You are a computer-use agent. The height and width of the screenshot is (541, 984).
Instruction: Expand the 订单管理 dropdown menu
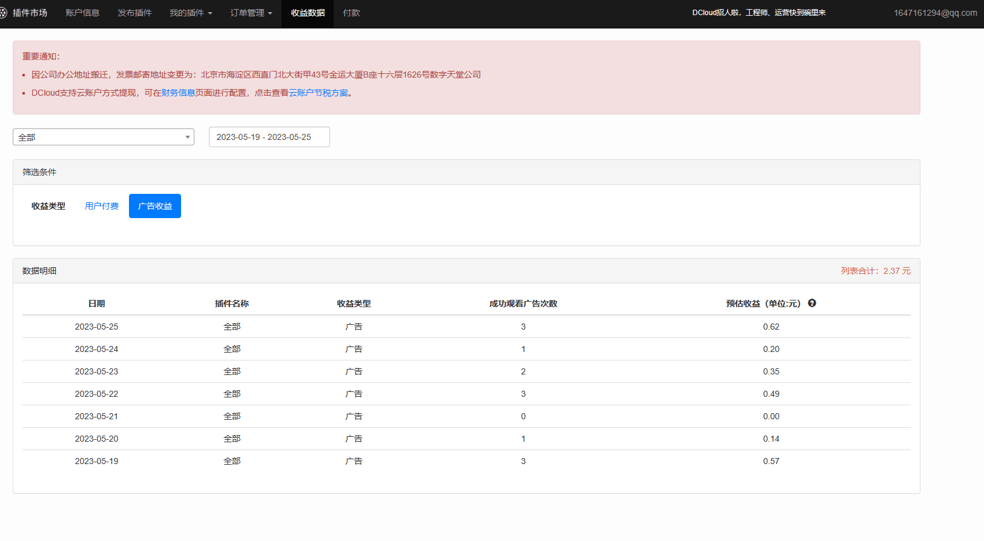point(251,13)
